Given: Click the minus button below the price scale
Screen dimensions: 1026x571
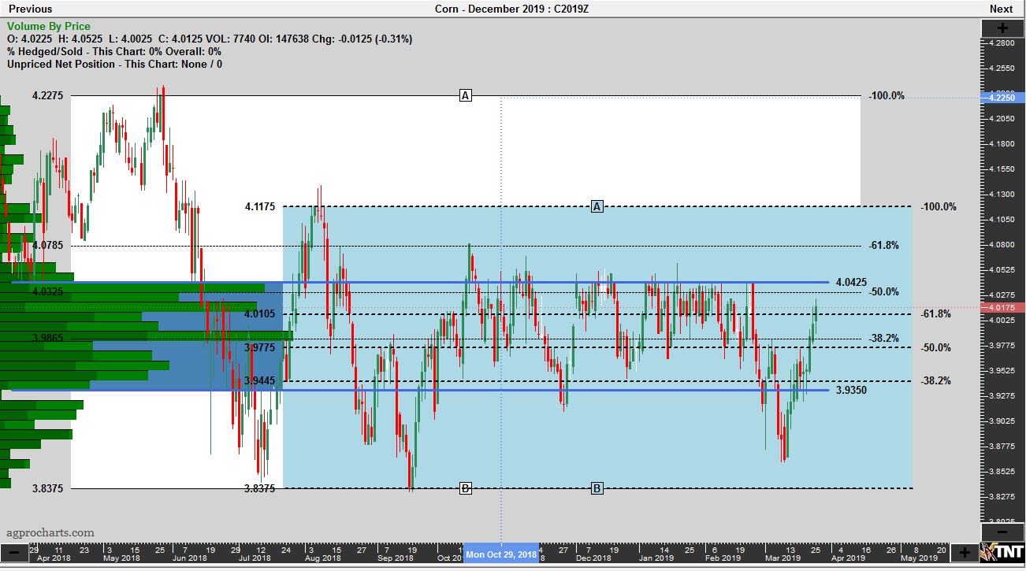Looking at the screenshot, I should click(x=1002, y=532).
